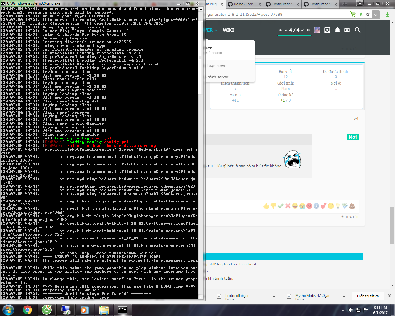Screen dimensions: 395x316
Task: Bookmark page with the star icon
Action: click(368, 14)
